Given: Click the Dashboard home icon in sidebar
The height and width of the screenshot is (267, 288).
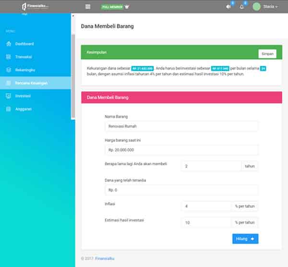Looking at the screenshot, I should [x=8, y=44].
